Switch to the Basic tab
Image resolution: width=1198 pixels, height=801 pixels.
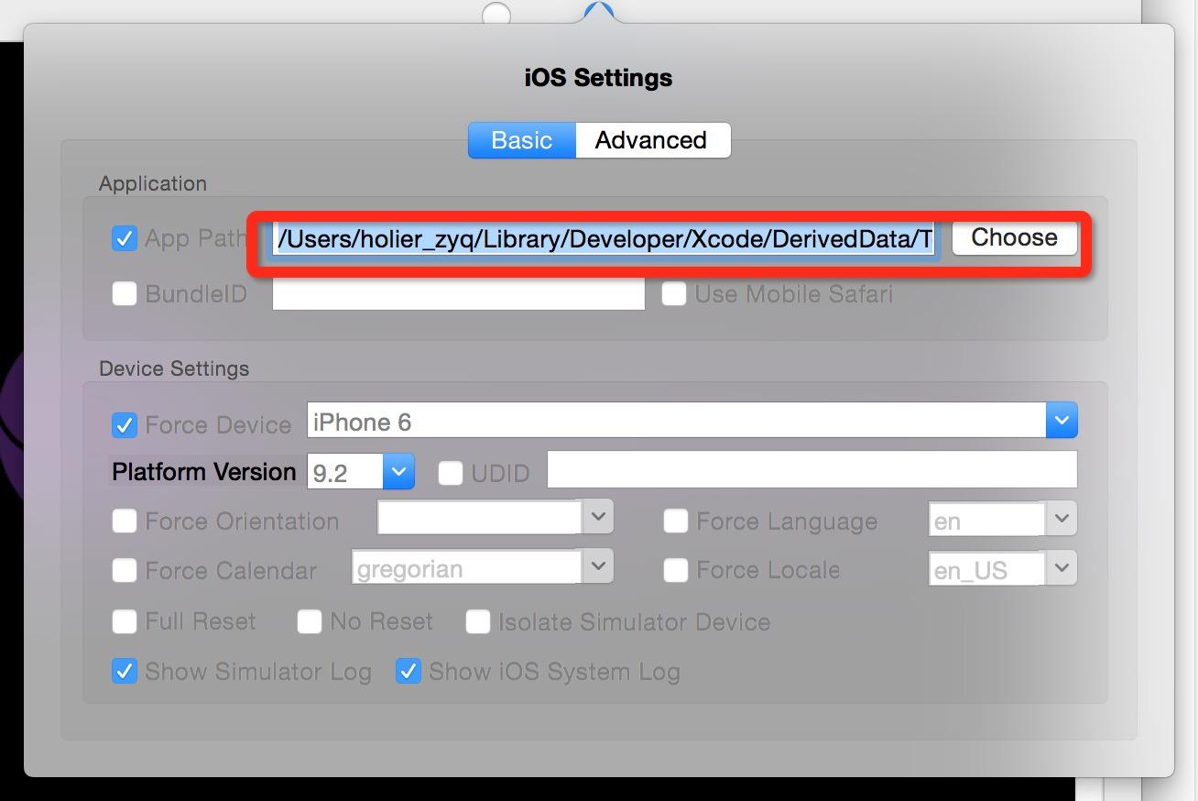pos(522,140)
